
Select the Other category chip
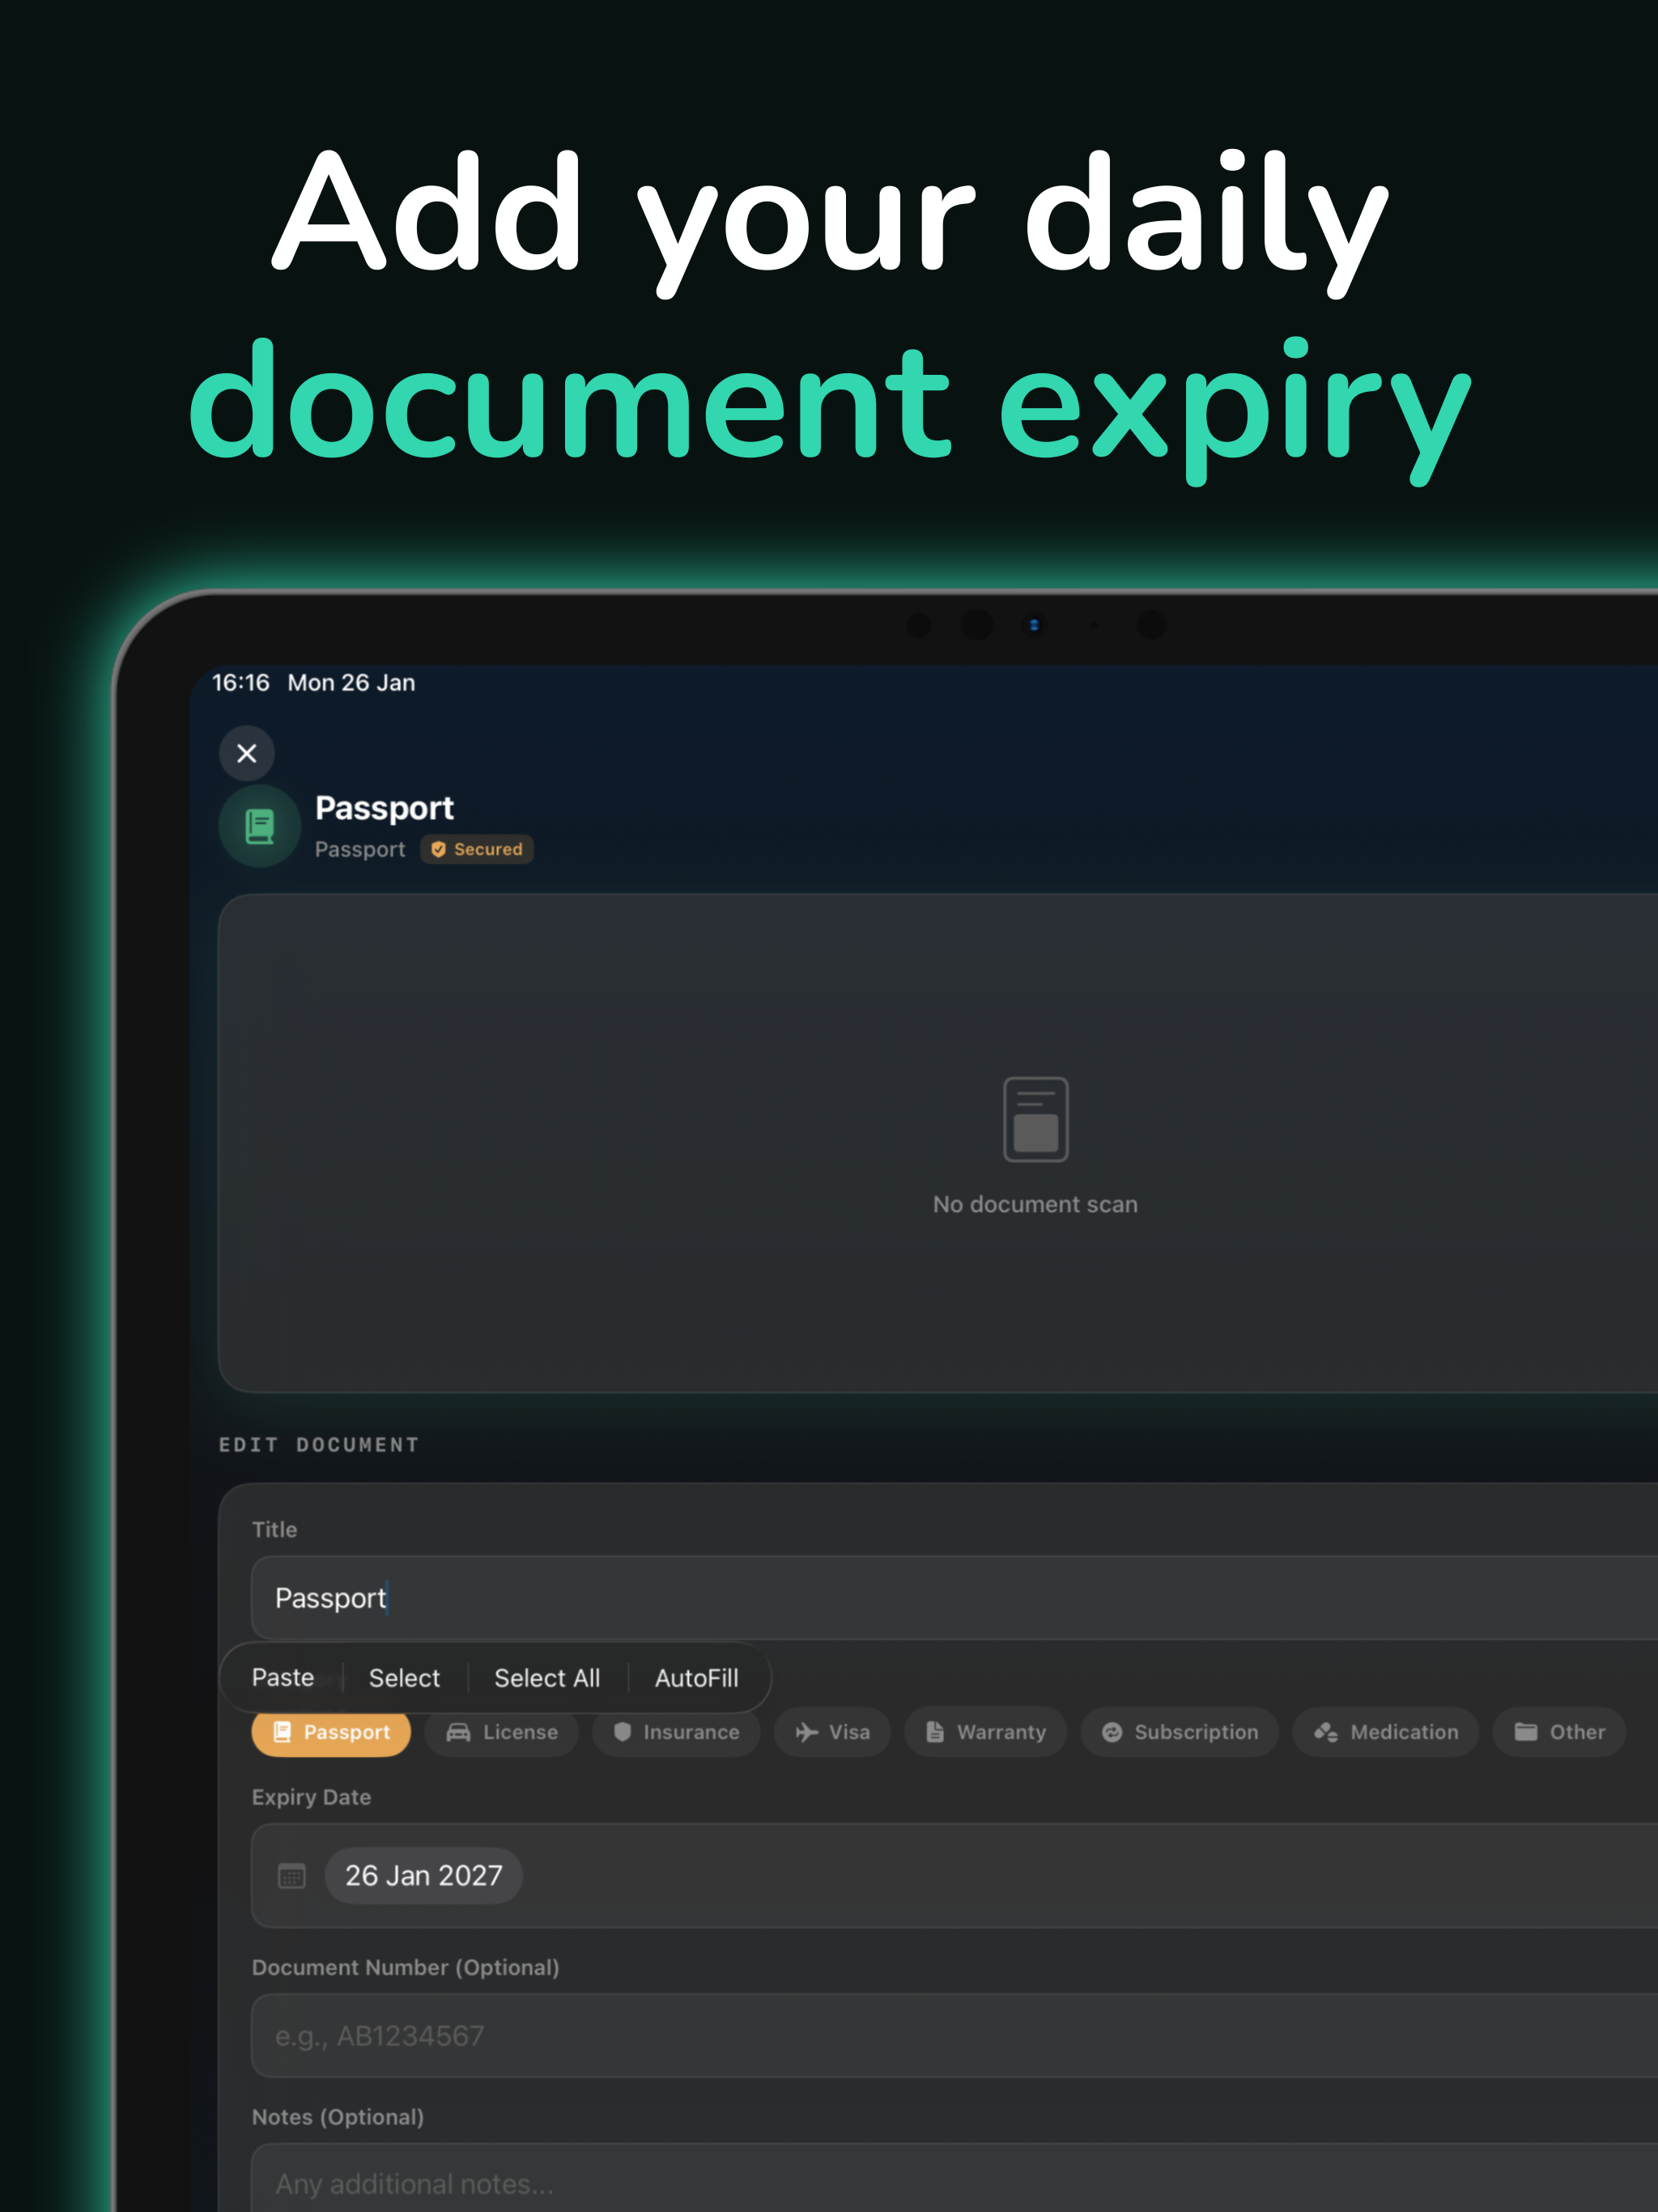1558,1732
